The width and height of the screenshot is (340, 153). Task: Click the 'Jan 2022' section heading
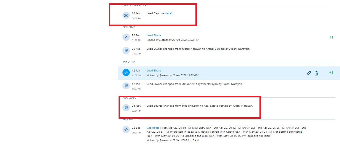tap(129, 62)
